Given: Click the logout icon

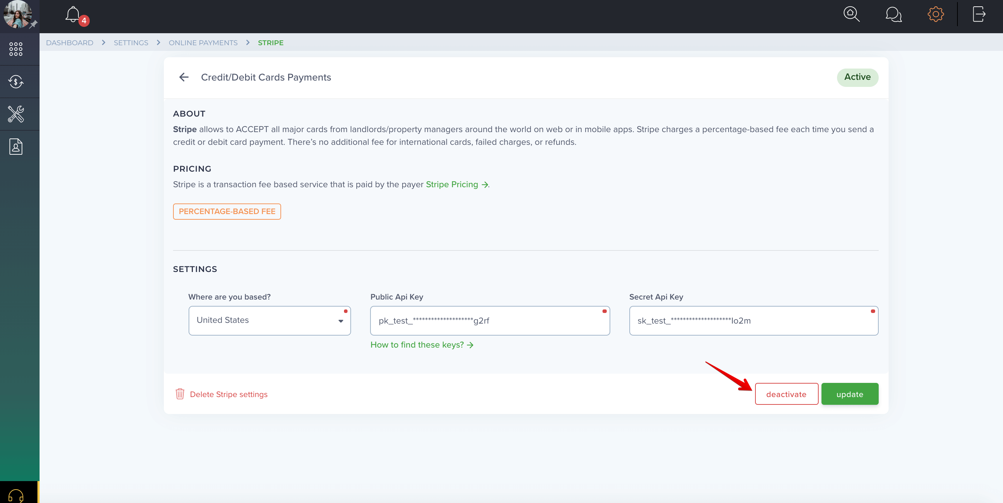Looking at the screenshot, I should [979, 14].
